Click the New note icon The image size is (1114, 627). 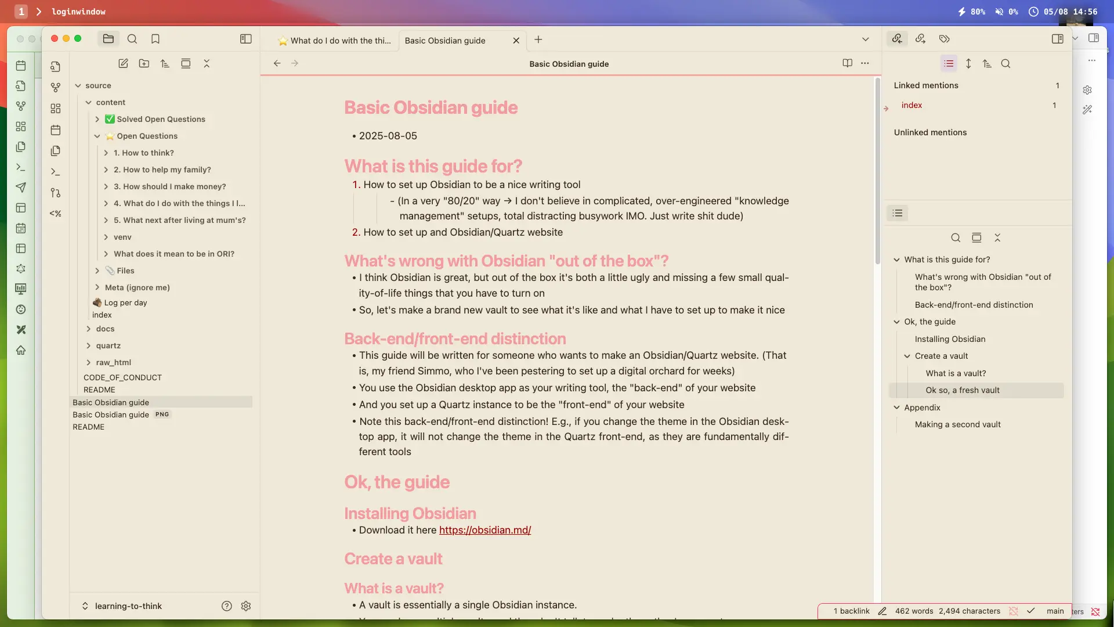click(123, 64)
